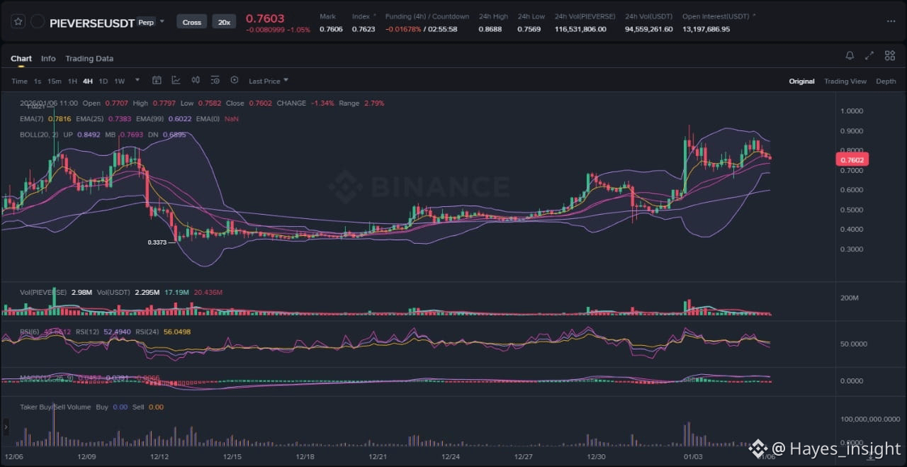
Task: Change candlestick chart style icon
Action: coord(196,80)
